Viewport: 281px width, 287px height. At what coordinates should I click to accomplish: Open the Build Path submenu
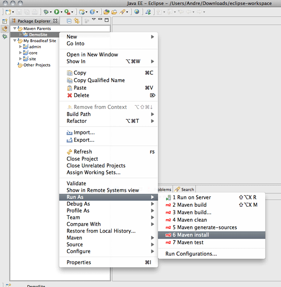[x=109, y=114]
